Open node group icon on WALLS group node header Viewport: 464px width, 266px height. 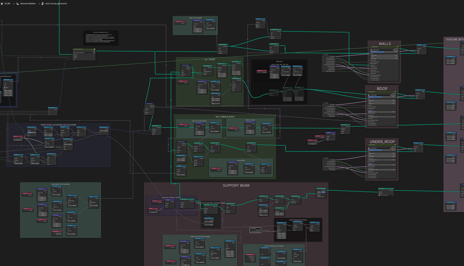pyautogui.click(x=398, y=47)
